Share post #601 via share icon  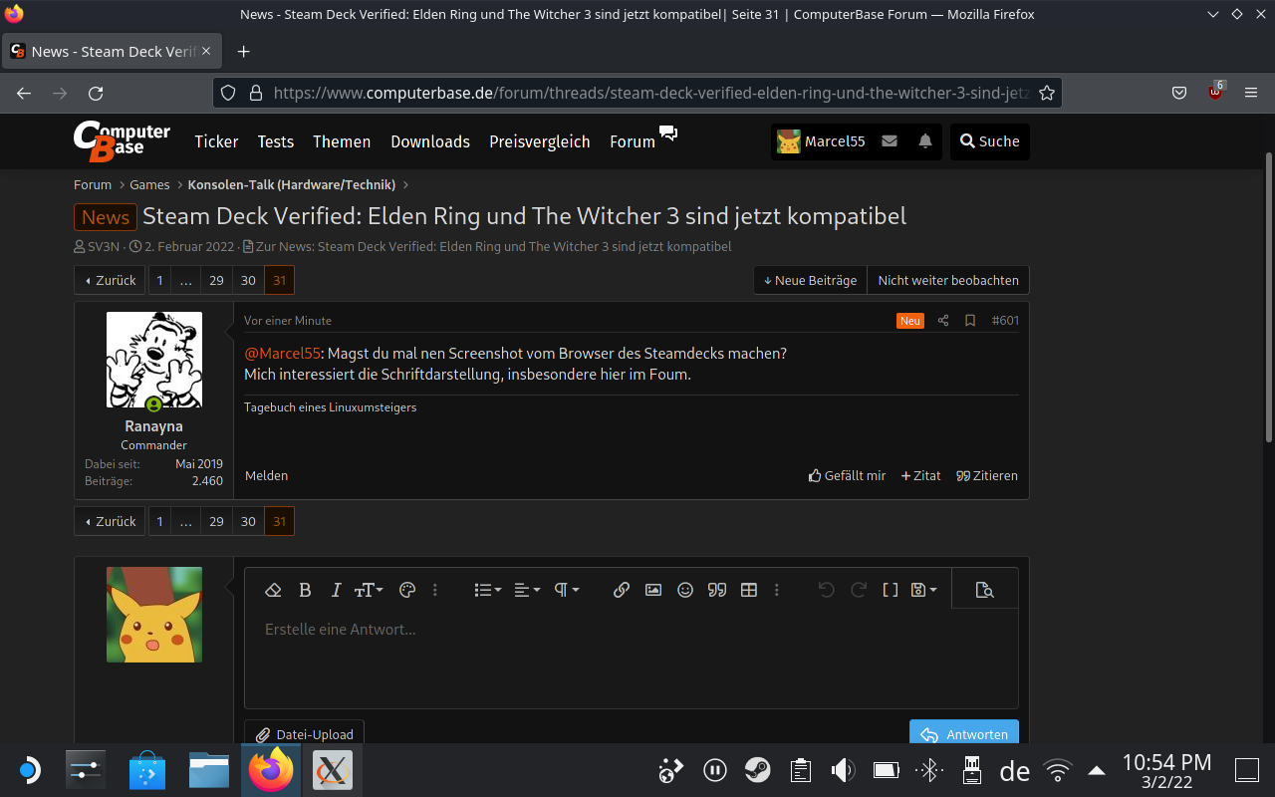click(x=943, y=321)
